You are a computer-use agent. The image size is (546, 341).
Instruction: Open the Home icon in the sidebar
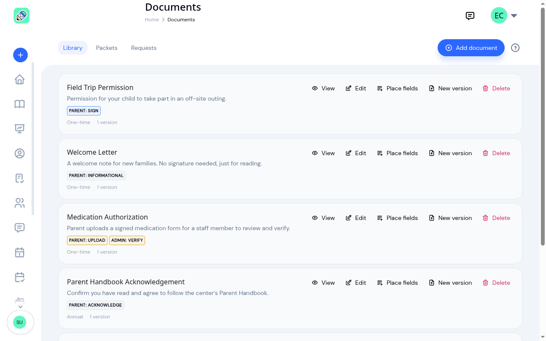20,80
